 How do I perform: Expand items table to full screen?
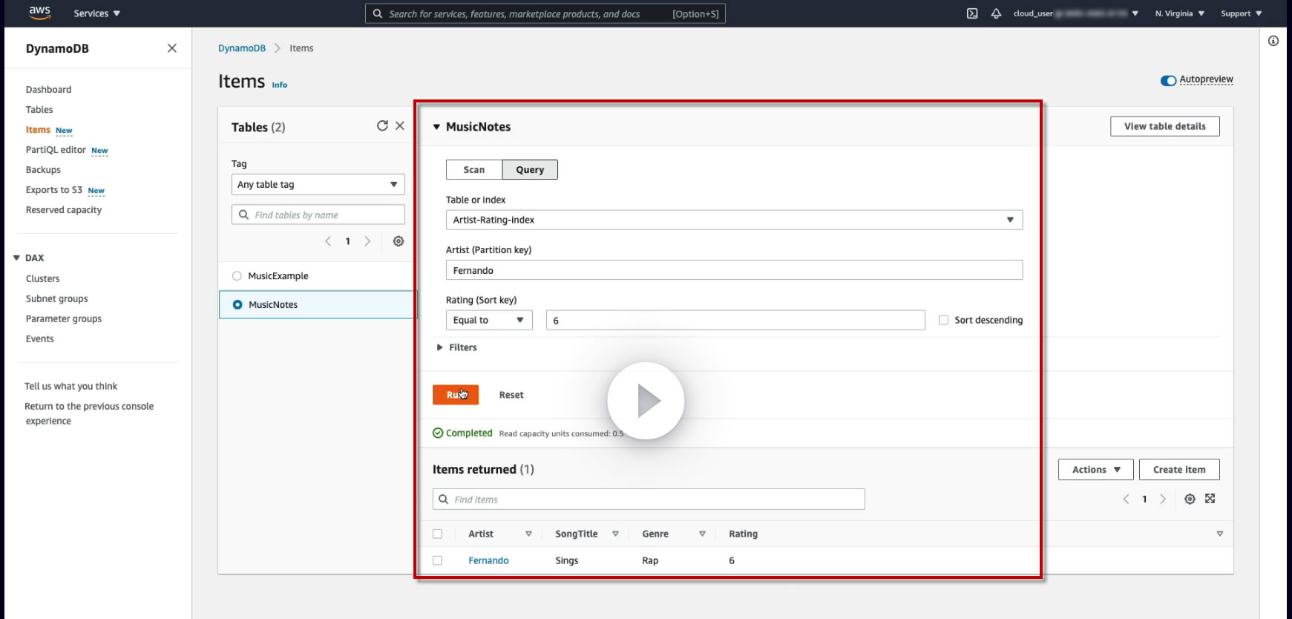pos(1210,499)
